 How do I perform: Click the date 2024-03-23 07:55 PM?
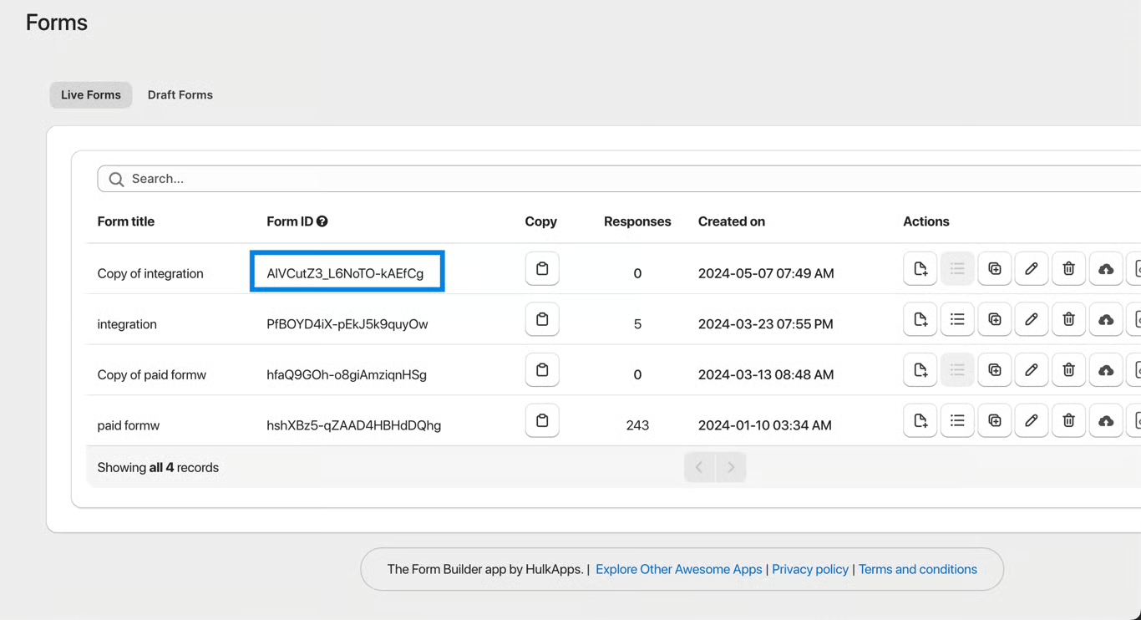click(766, 324)
